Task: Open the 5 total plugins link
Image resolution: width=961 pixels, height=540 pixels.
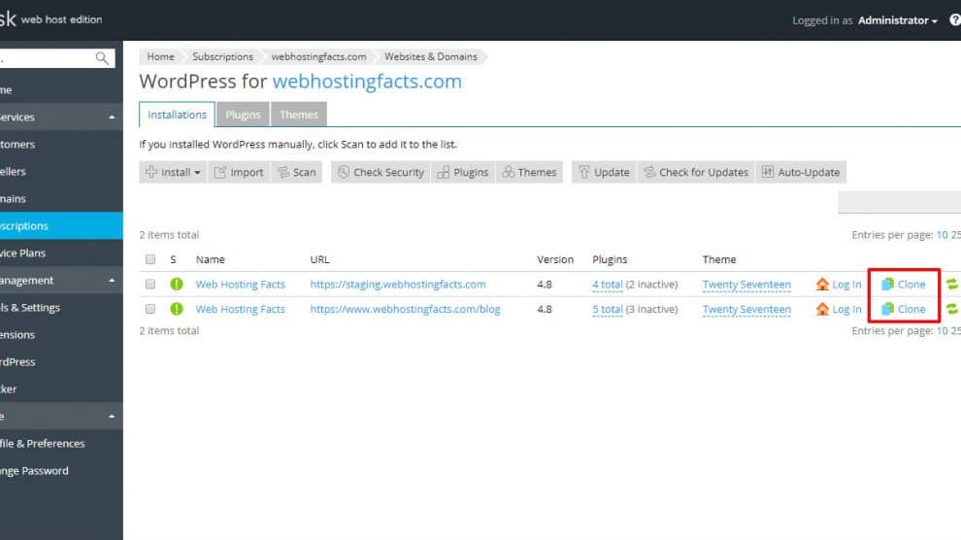Action: (x=608, y=309)
